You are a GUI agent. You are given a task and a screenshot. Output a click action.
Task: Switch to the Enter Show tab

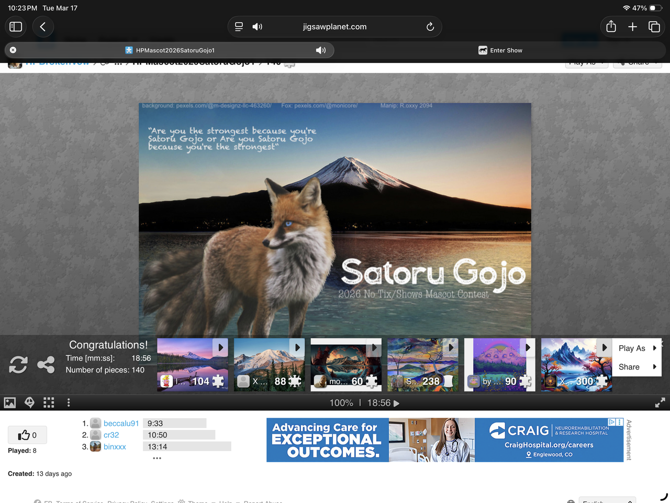[500, 50]
